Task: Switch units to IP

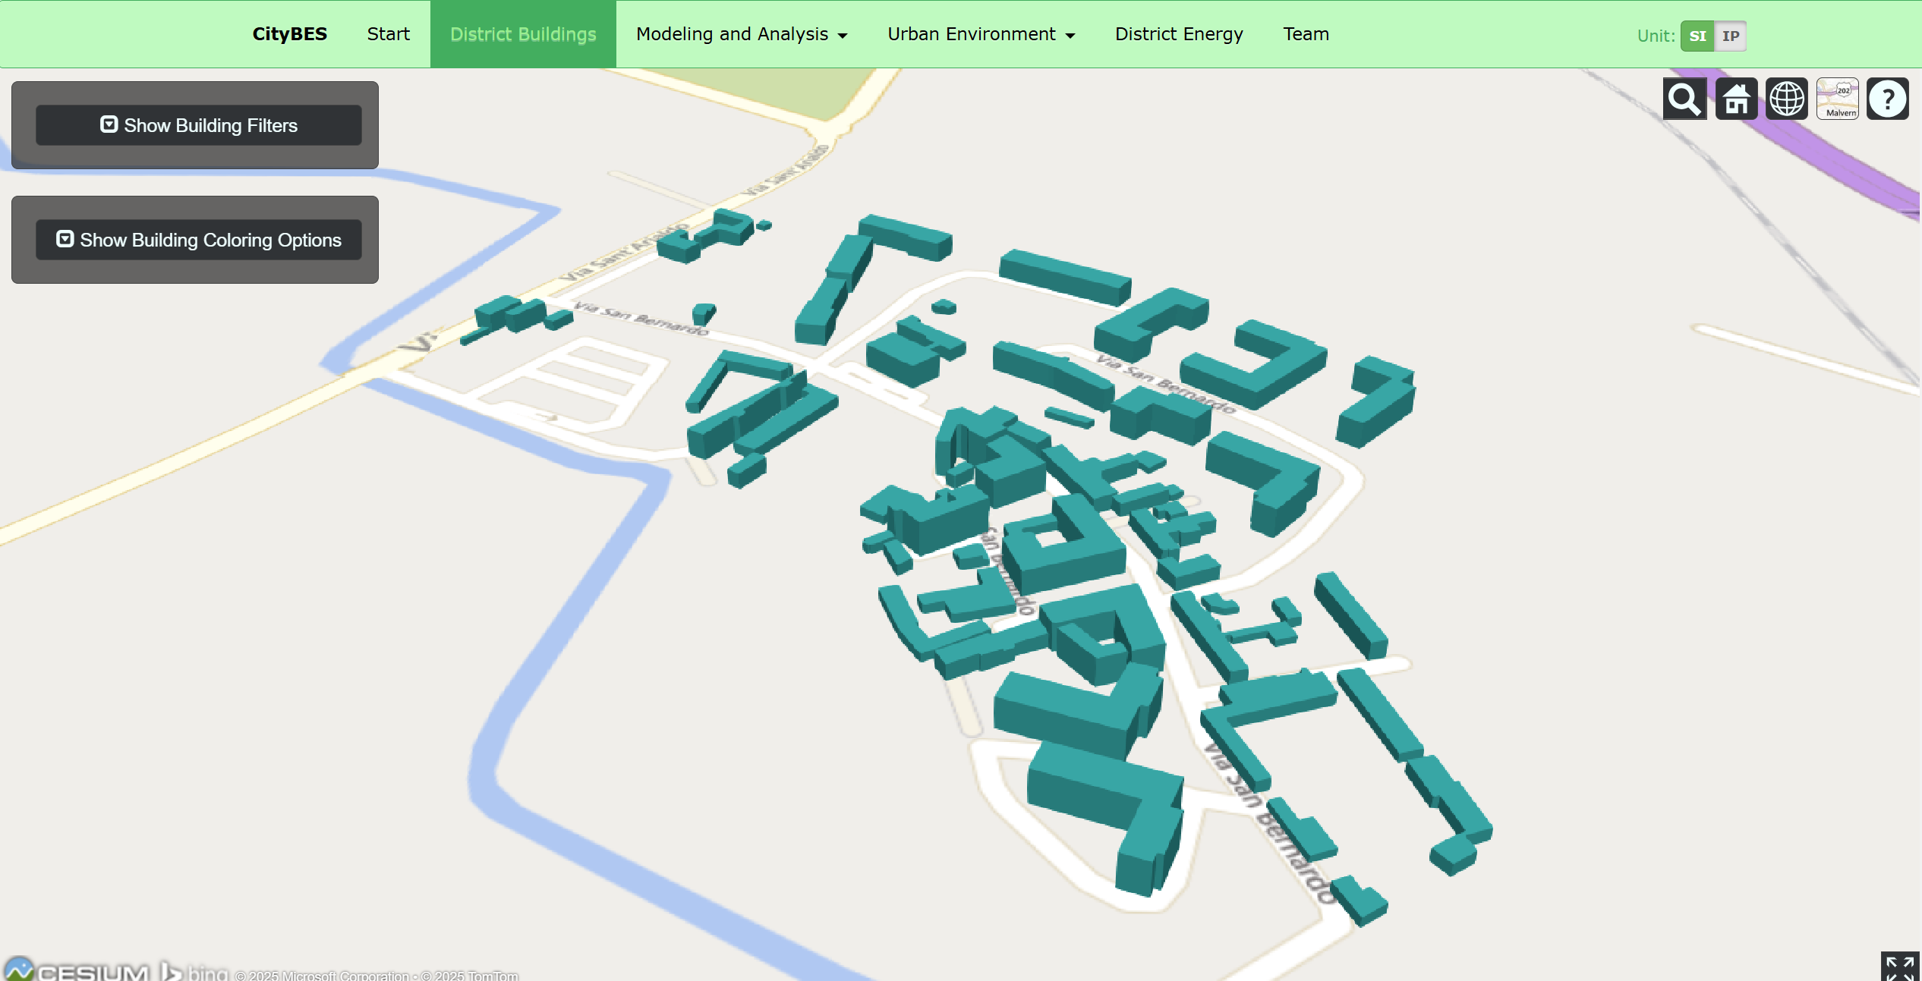Action: (1731, 36)
